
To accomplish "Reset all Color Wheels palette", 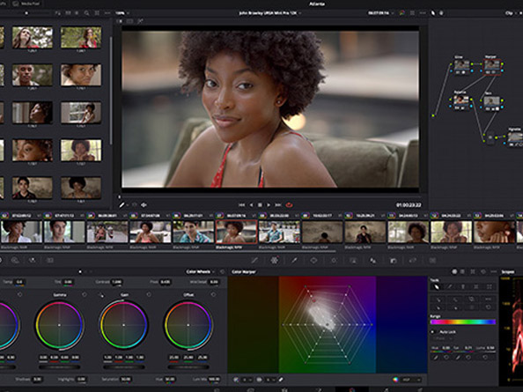I will click(x=223, y=272).
